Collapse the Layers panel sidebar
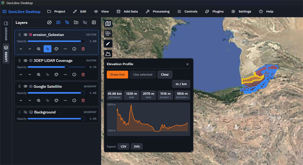Viewport: 303px width, 165px height. point(94,23)
